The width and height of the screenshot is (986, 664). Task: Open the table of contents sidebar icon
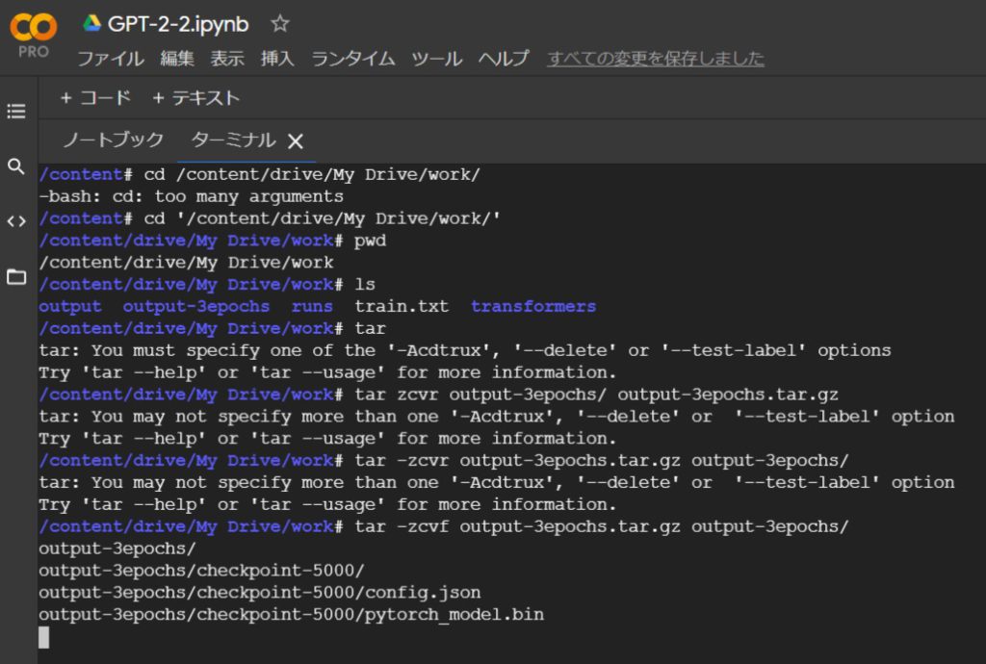coord(16,112)
